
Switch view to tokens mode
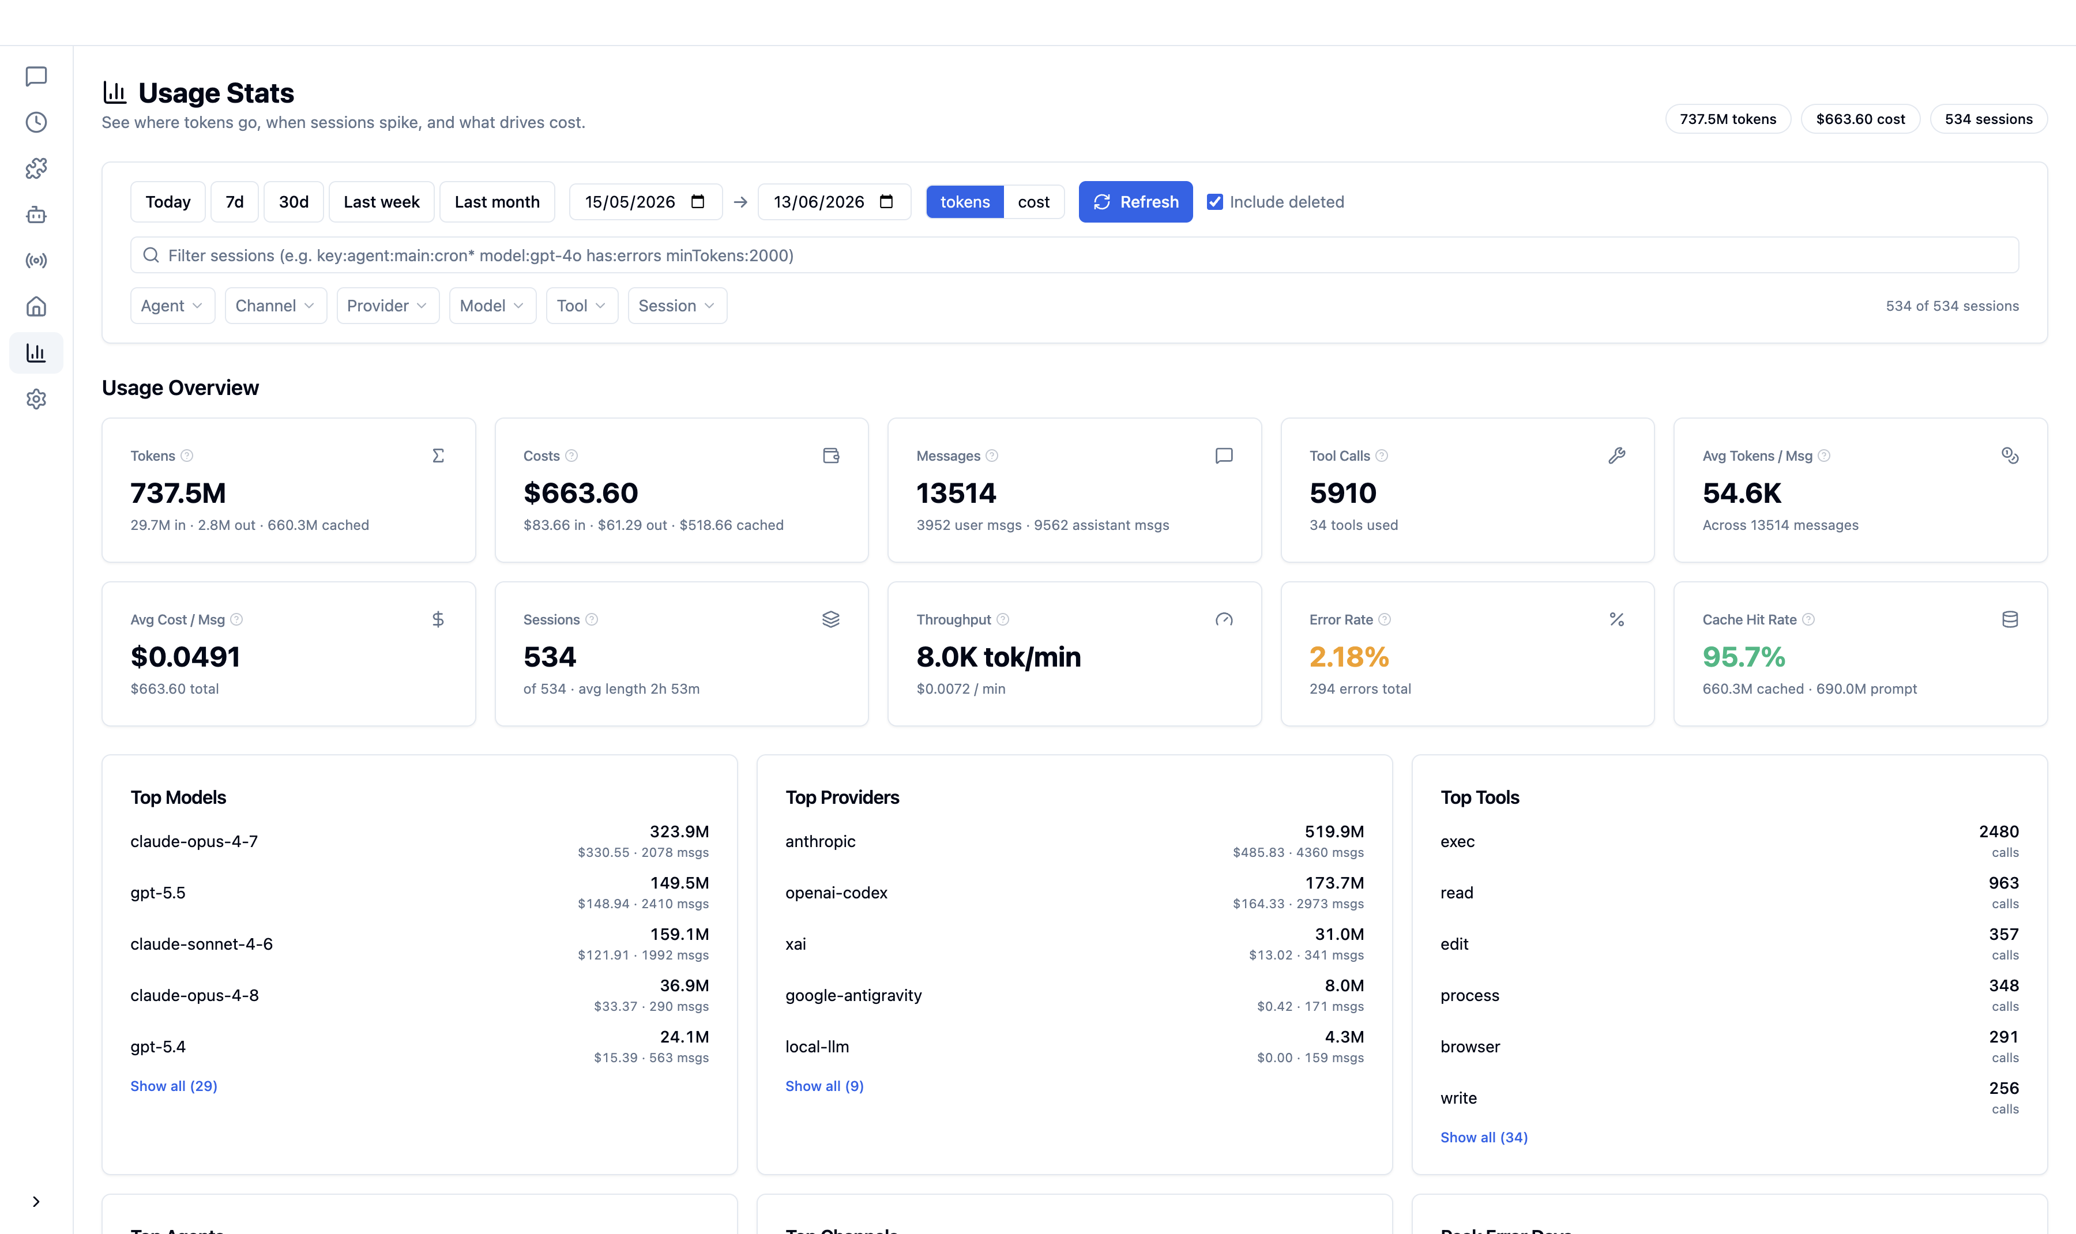[x=965, y=202]
